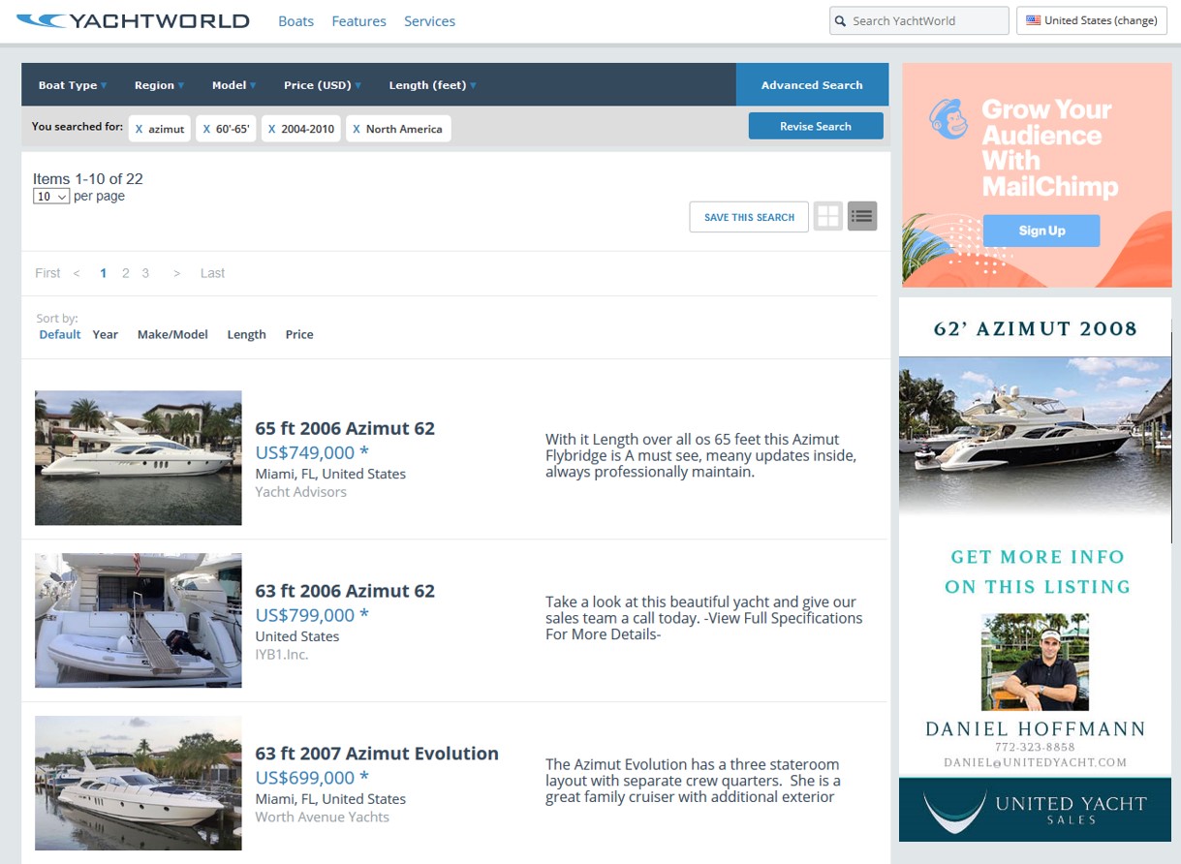Open the Price (USD) filter dropdown
This screenshot has height=864, width=1181.
coord(322,85)
